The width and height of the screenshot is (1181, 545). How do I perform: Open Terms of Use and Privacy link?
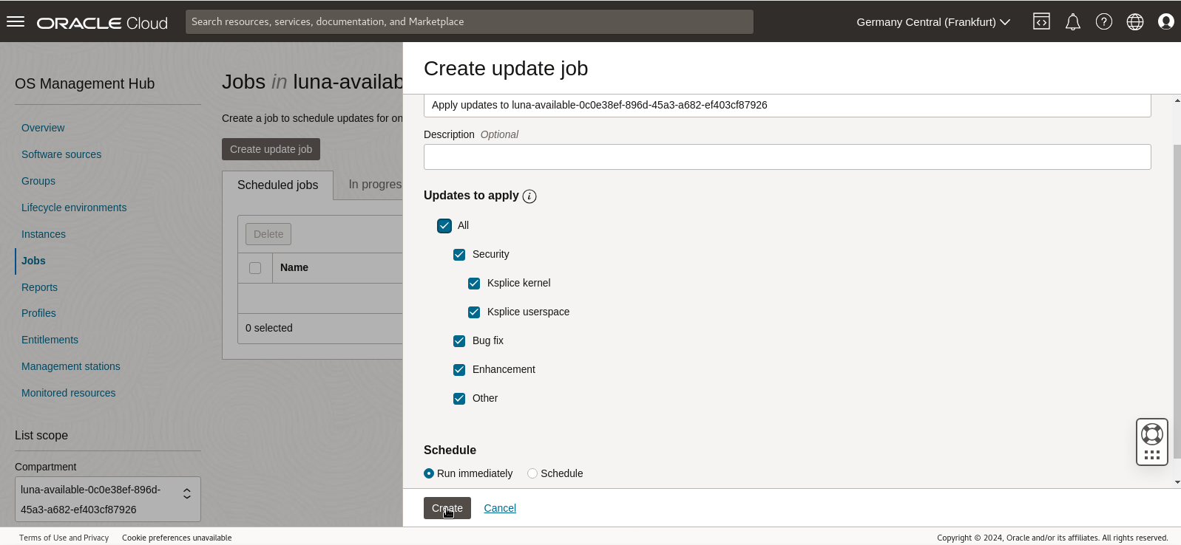click(64, 538)
